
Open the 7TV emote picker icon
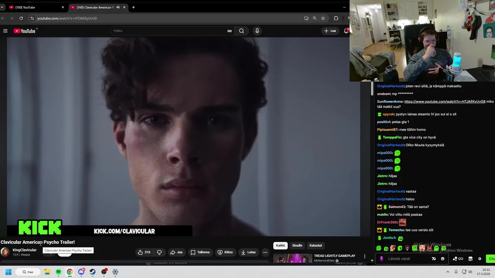[x=434, y=259]
